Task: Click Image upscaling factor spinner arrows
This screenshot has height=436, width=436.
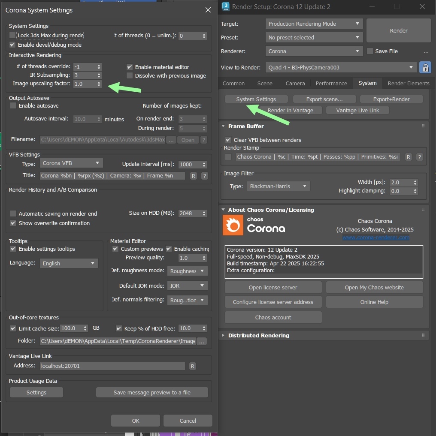Action: (x=99, y=84)
